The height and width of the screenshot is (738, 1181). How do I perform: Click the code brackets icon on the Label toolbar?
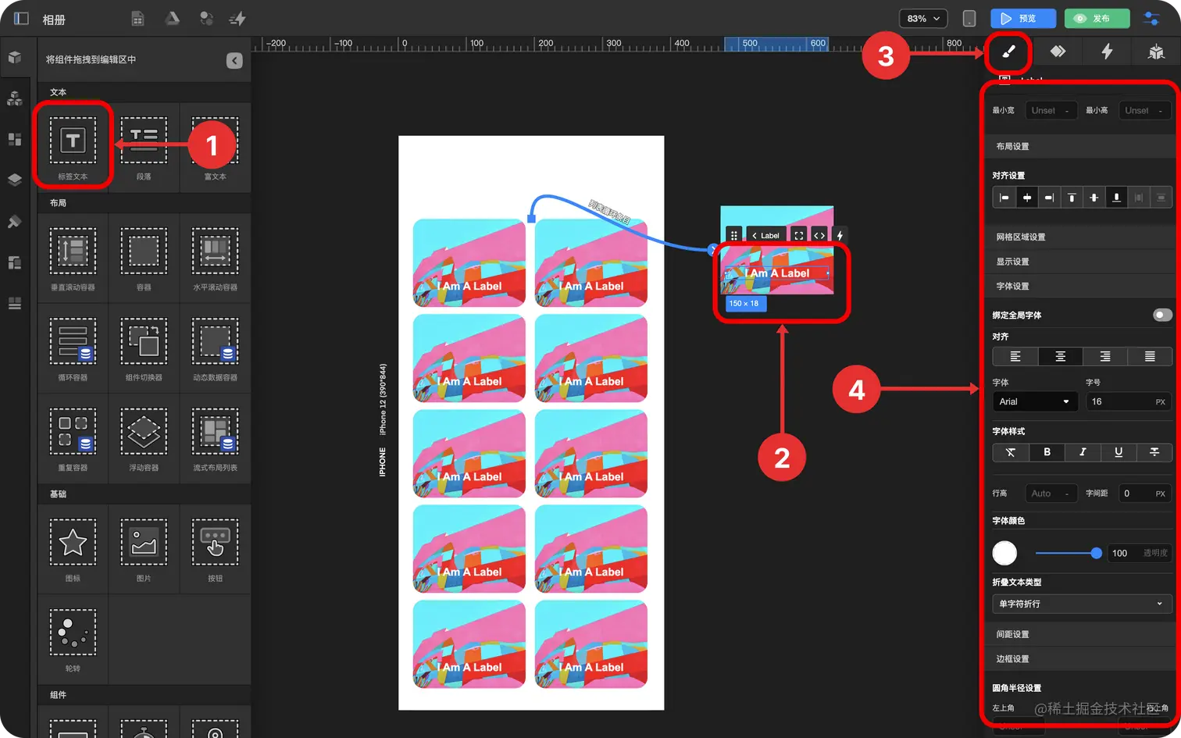(x=819, y=235)
